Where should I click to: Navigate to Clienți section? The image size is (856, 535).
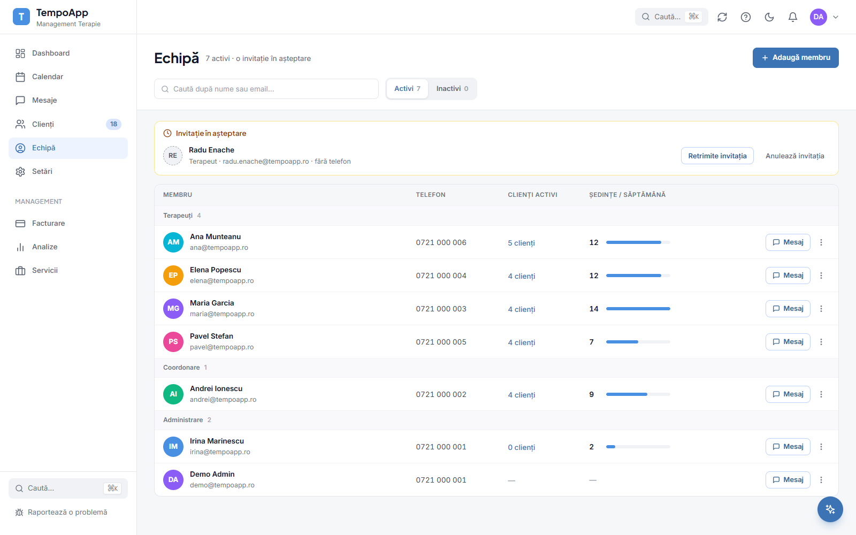[x=68, y=124]
